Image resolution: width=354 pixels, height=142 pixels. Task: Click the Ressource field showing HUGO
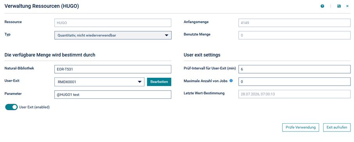tap(113, 23)
